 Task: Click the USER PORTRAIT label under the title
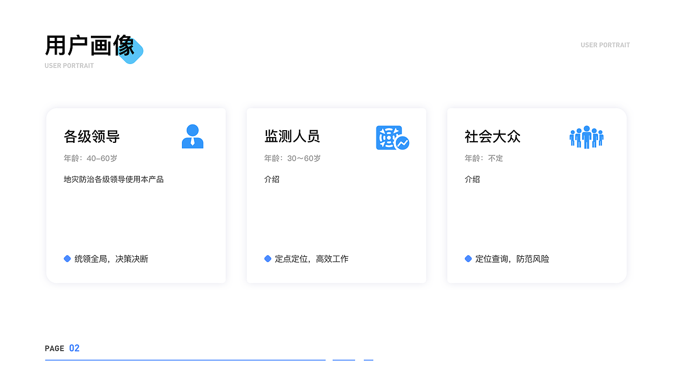point(69,66)
